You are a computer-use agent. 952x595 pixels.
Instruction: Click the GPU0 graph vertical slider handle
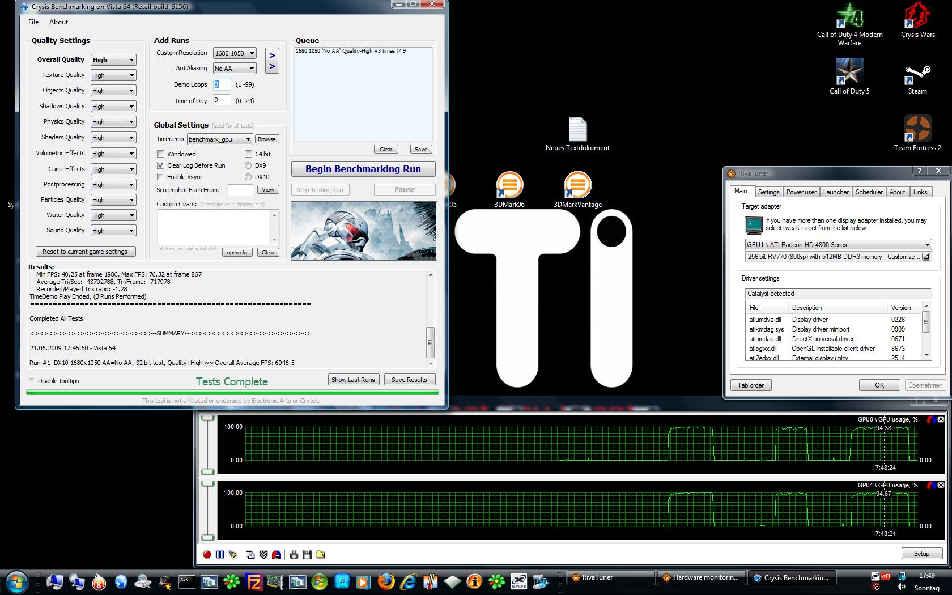tap(208, 418)
